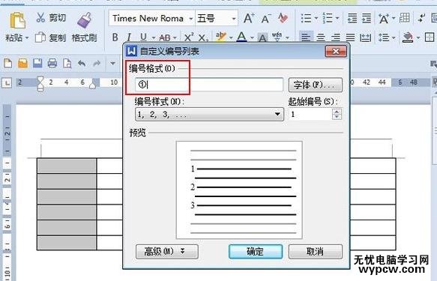
Task: Click the Copy button
Action: (x=50, y=37)
